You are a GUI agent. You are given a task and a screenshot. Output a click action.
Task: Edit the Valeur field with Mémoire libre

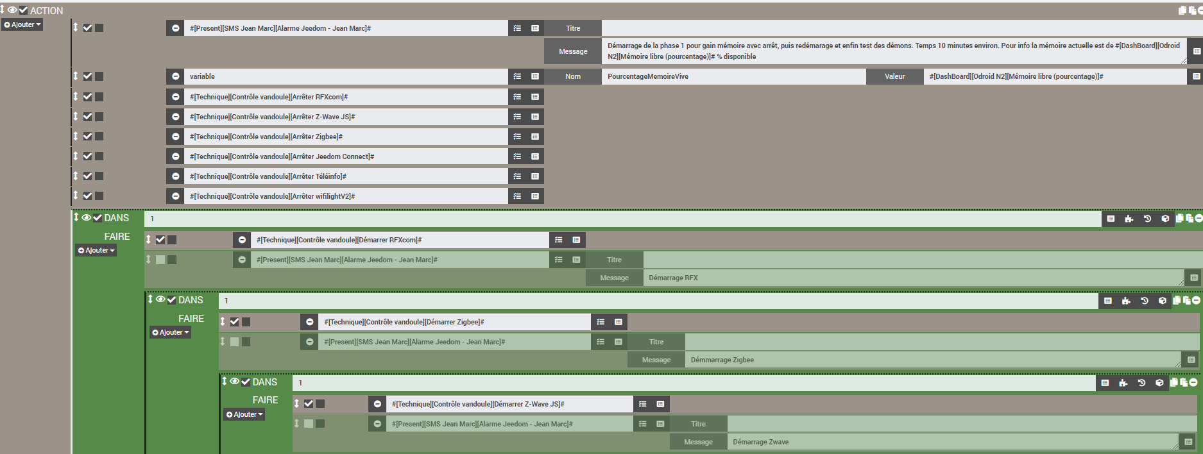click(1056, 76)
